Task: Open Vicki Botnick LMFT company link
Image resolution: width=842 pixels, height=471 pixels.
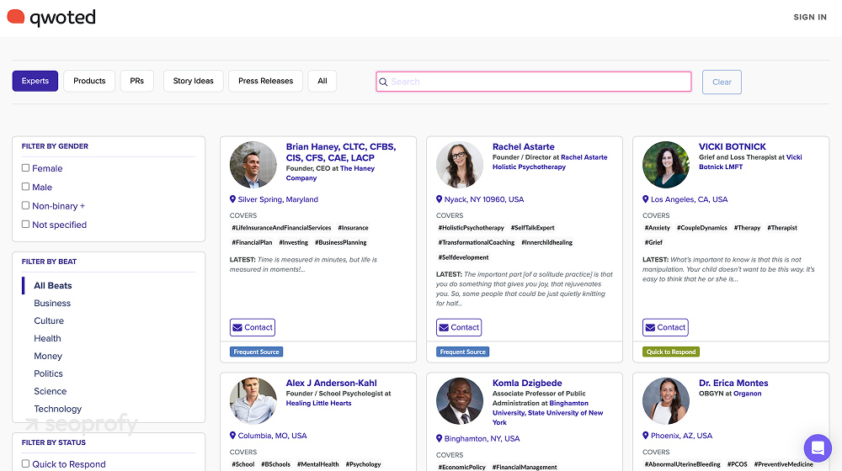Action: 750,162
